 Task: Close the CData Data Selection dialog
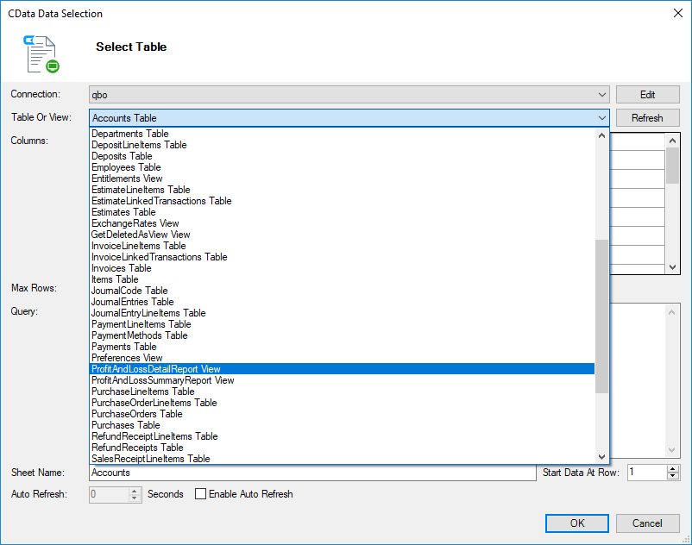[675, 13]
